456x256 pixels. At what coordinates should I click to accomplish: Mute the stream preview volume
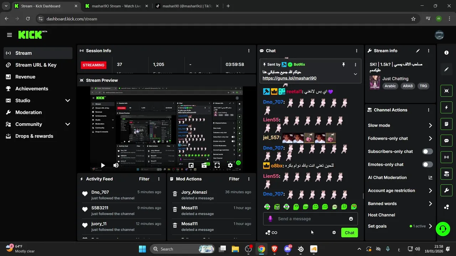[x=116, y=165]
